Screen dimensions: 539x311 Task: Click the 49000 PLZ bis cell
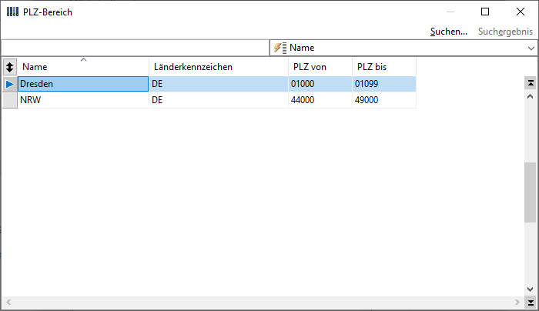[384, 100]
